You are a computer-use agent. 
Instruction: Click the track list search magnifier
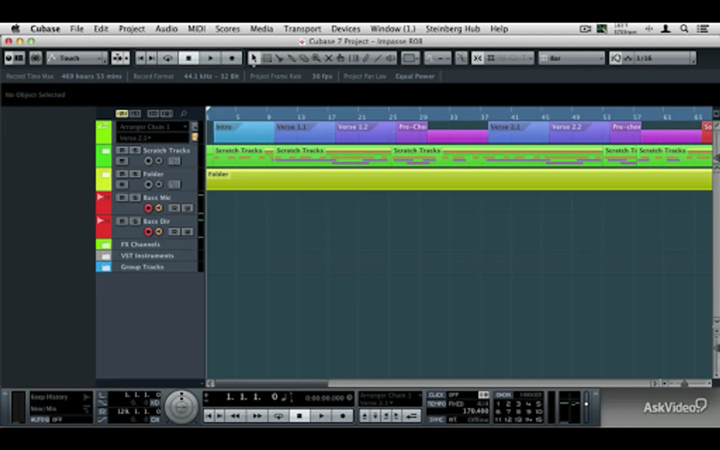point(183,113)
